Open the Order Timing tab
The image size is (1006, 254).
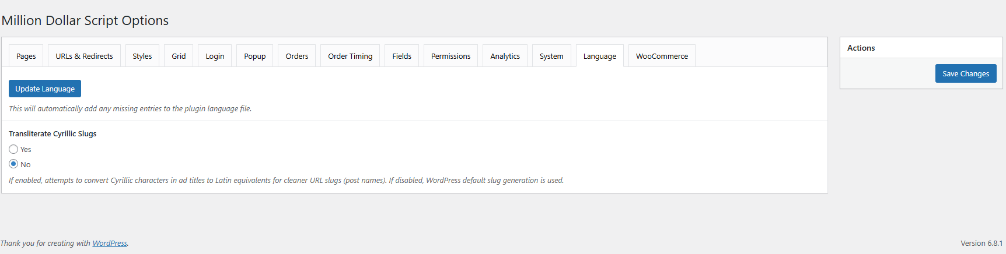350,56
